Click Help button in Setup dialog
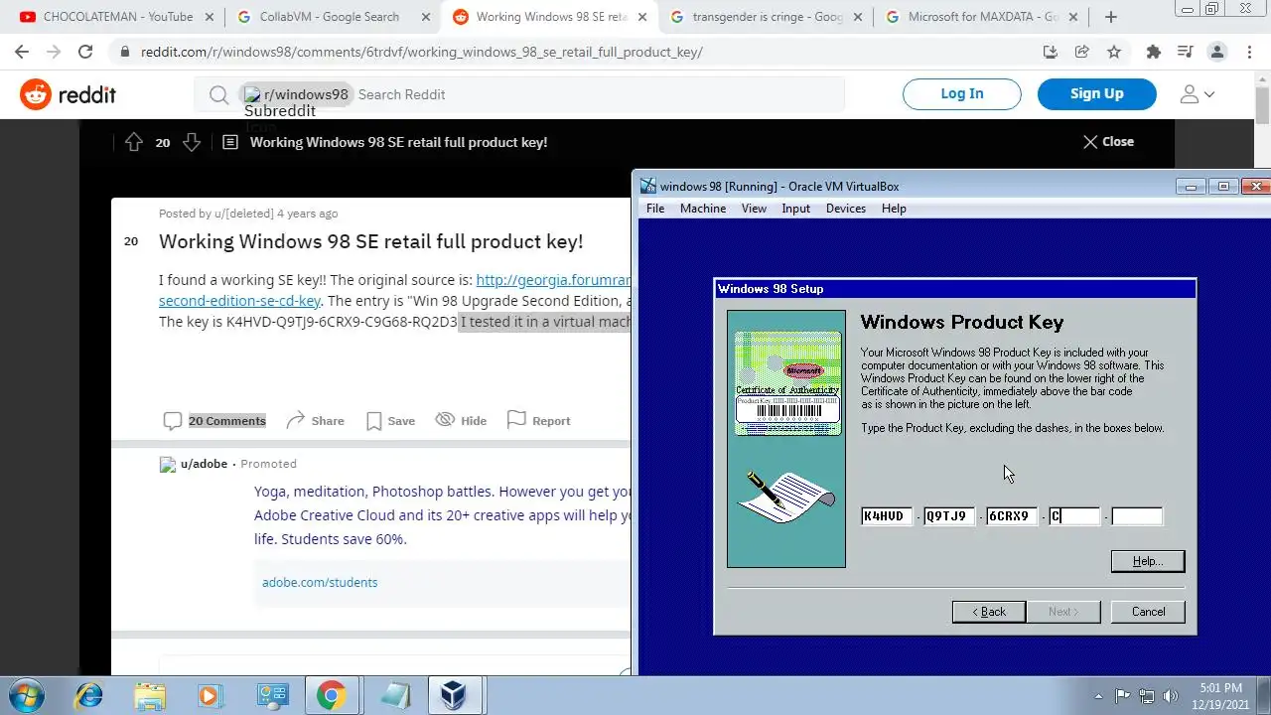 tap(1148, 562)
